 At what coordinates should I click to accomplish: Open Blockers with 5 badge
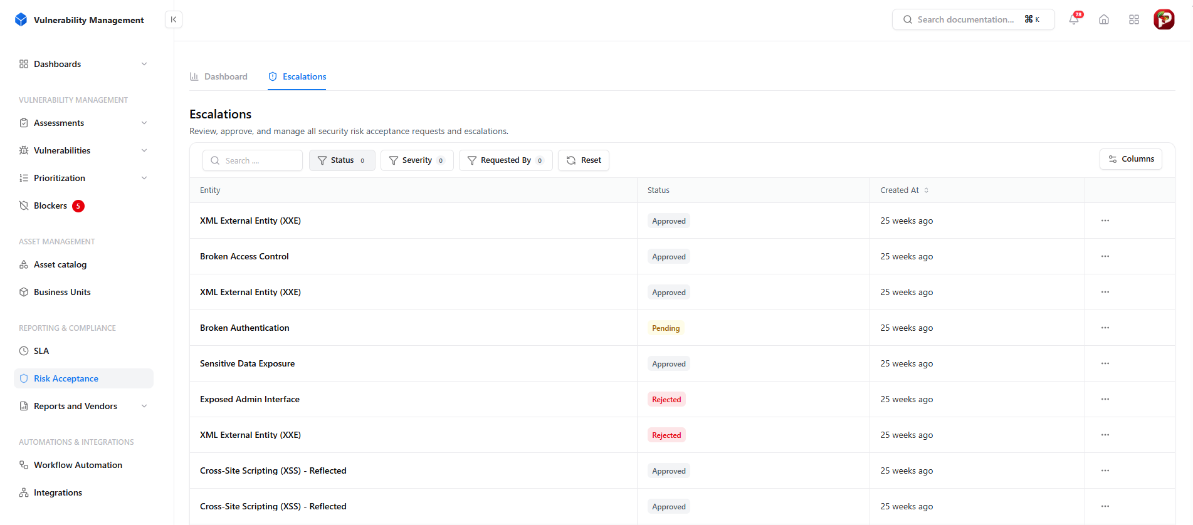83,205
